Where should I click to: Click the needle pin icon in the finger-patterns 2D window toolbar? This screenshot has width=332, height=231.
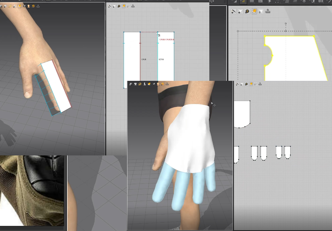click(237, 84)
